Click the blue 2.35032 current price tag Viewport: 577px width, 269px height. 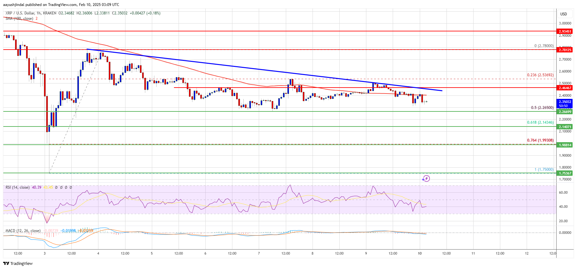click(565, 104)
